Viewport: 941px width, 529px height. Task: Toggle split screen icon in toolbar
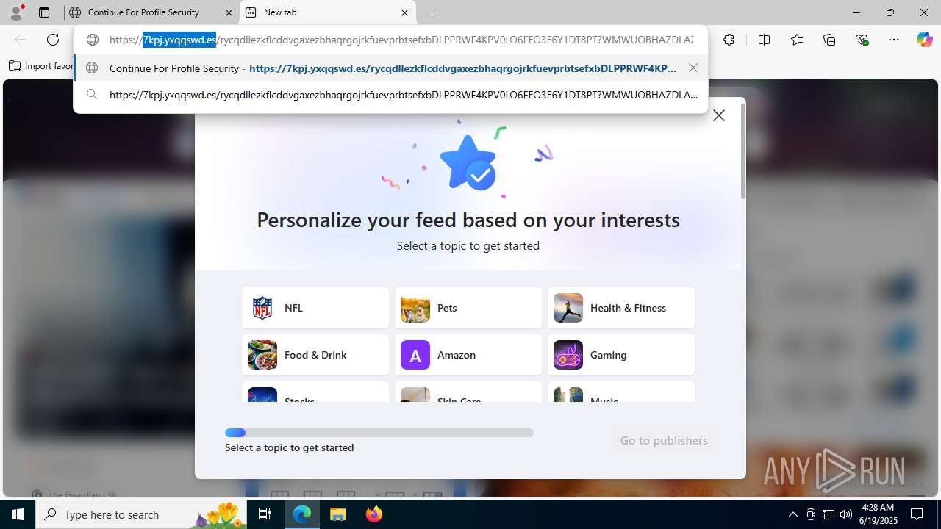(764, 40)
